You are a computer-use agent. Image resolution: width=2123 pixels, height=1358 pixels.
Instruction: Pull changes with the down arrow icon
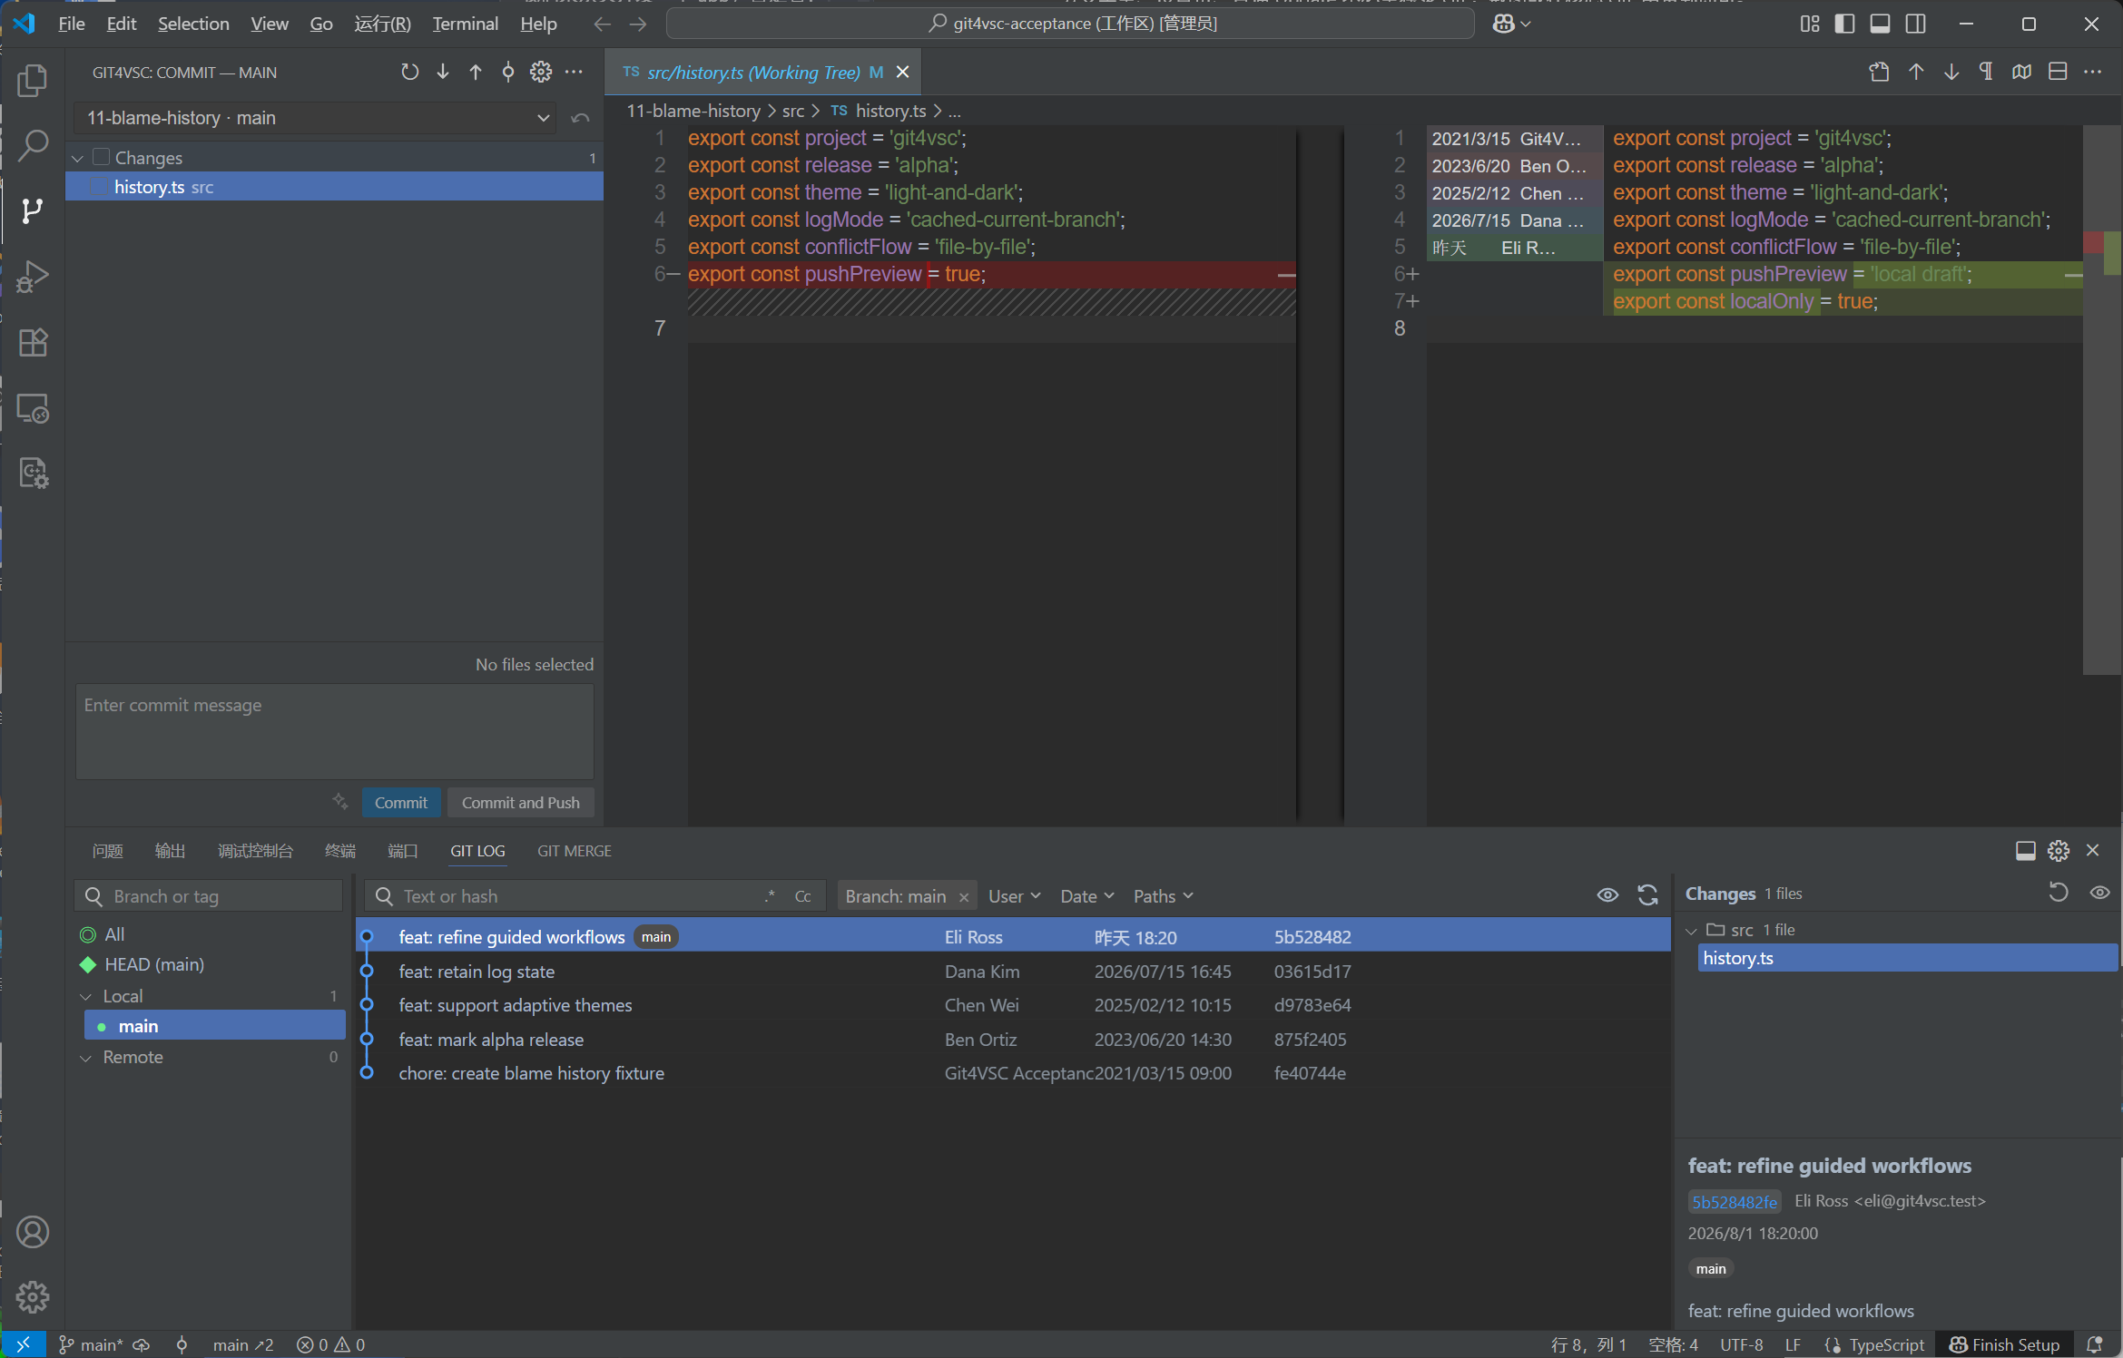click(x=443, y=72)
